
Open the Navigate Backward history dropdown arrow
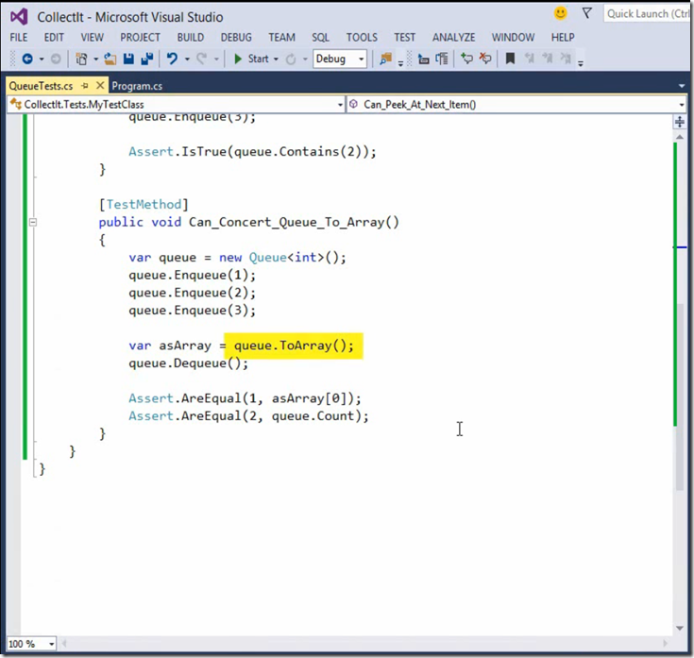(x=42, y=59)
